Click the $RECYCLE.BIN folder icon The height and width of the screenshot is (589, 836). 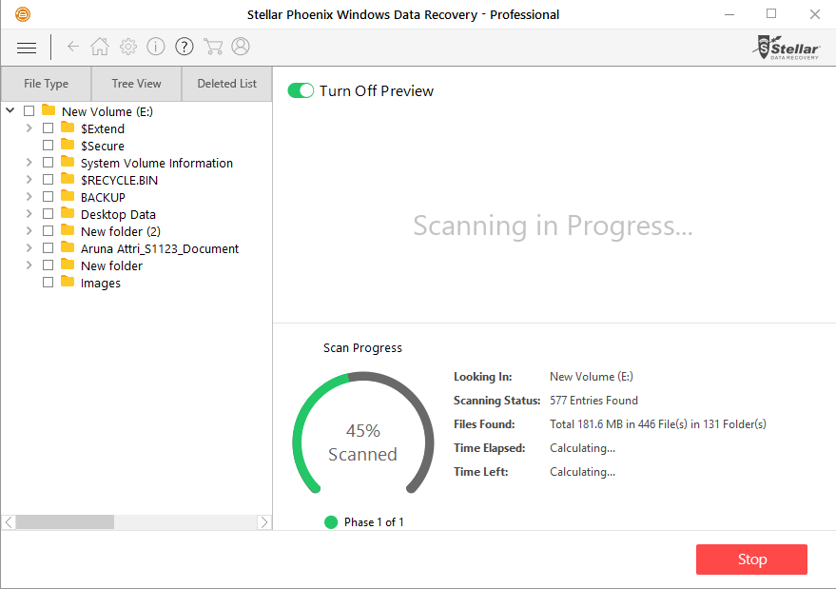pos(68,178)
